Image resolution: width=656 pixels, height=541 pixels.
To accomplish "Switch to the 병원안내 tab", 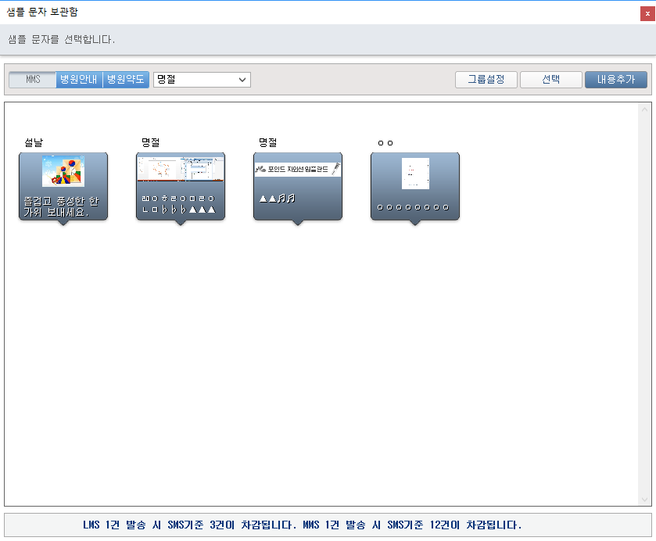I will point(79,80).
